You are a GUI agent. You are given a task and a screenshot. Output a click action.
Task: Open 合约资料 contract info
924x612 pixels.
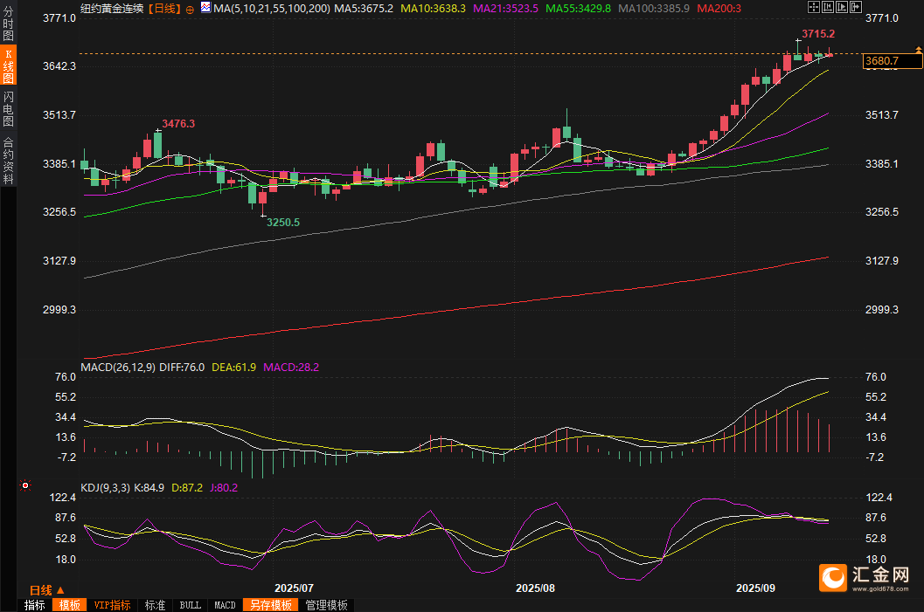(x=8, y=160)
